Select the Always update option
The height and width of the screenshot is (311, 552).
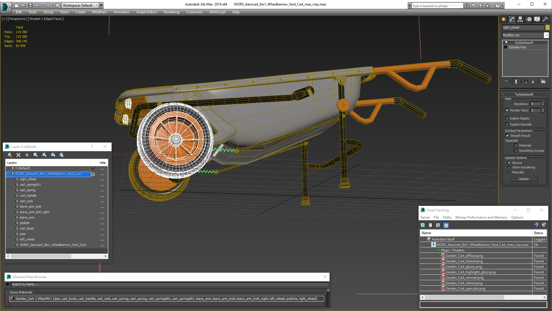509,162
